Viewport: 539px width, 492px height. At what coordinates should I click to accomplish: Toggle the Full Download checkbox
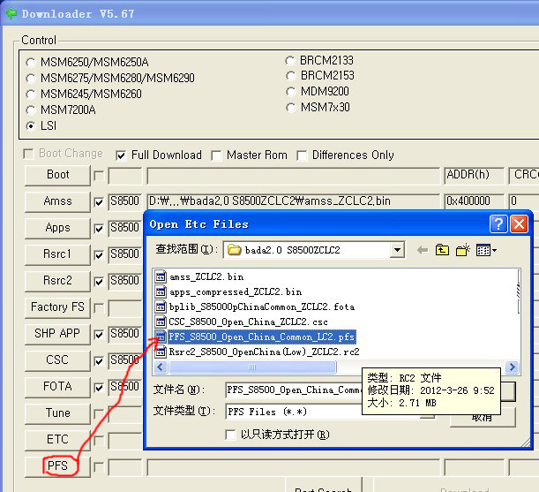121,155
